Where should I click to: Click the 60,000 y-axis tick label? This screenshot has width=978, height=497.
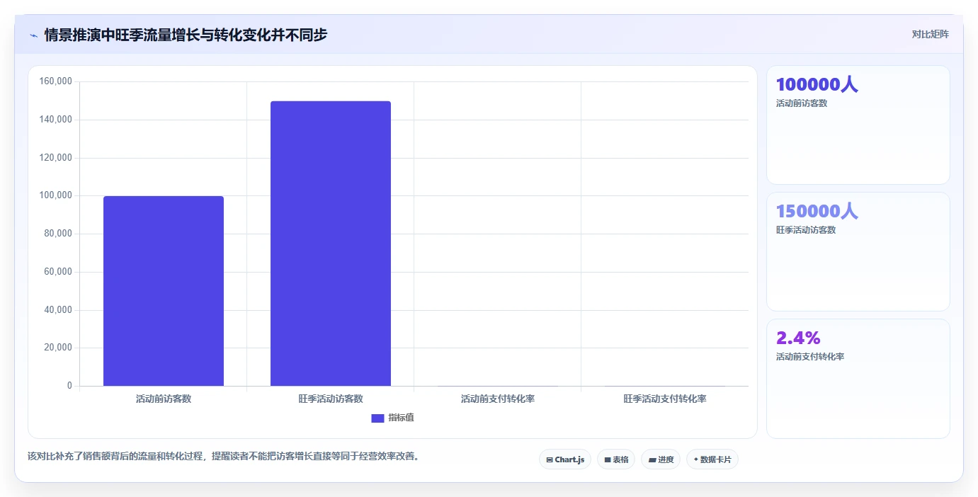click(x=58, y=272)
